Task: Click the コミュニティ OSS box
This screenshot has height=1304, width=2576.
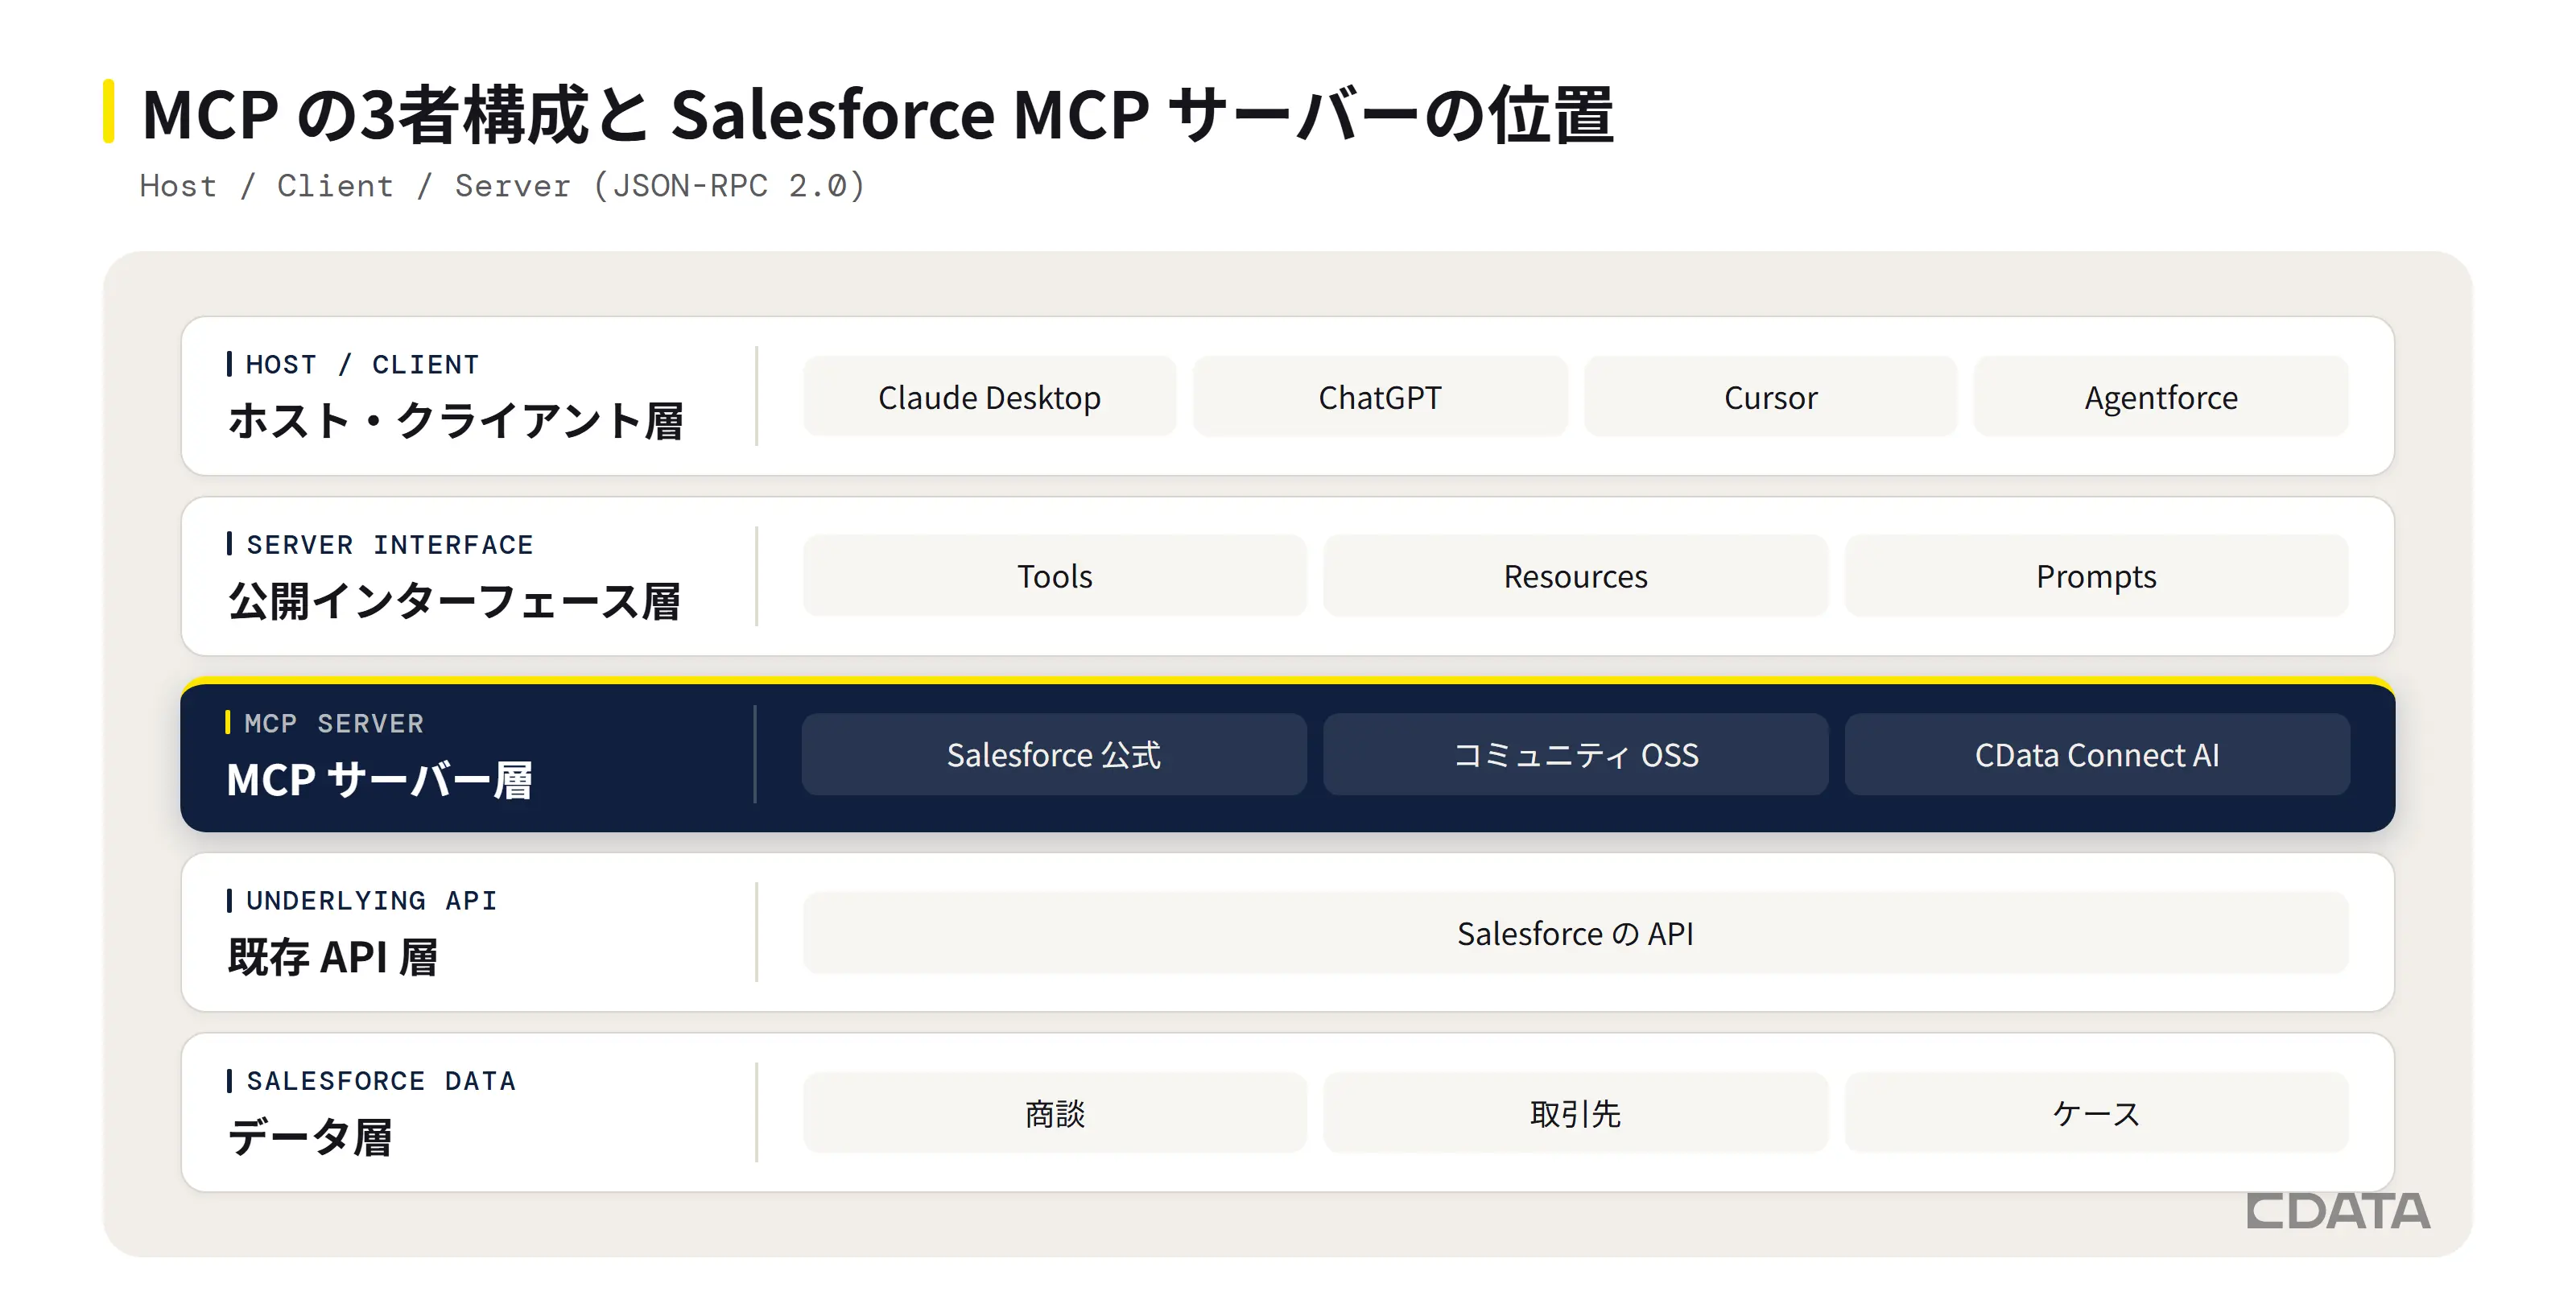Action: coord(1575,754)
